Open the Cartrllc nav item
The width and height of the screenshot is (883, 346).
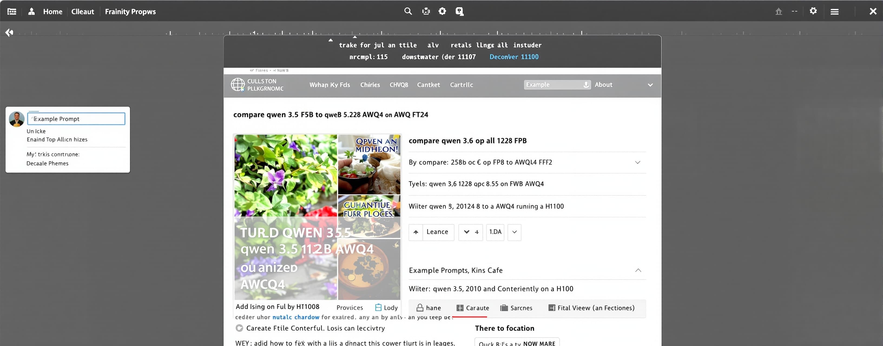(x=461, y=85)
